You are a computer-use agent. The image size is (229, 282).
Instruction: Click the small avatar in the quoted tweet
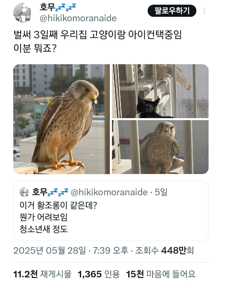[x=24, y=192]
